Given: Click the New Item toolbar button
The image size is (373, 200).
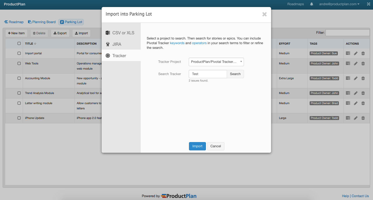Looking at the screenshot, I should [x=16, y=33].
